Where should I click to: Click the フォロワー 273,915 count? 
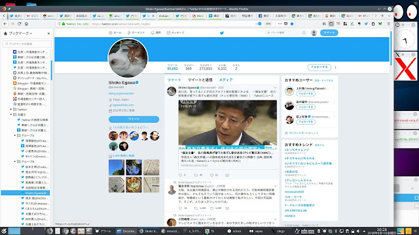(206, 67)
